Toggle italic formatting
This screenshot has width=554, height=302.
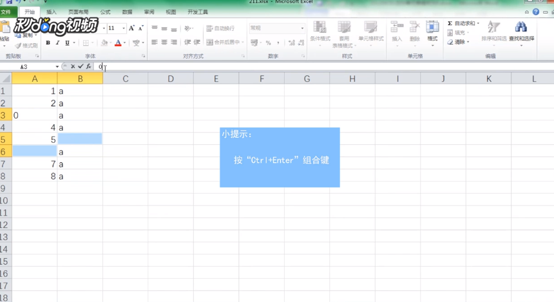coord(57,42)
